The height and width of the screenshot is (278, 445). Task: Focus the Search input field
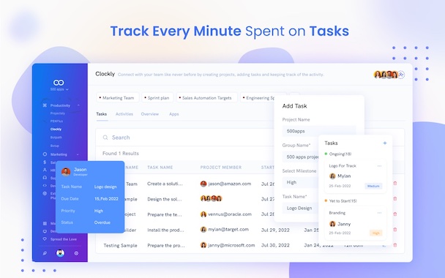pyautogui.click(x=185, y=138)
